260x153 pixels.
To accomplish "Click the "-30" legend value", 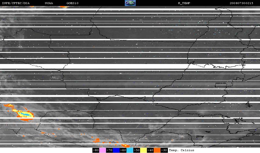I will [x=164, y=150].
